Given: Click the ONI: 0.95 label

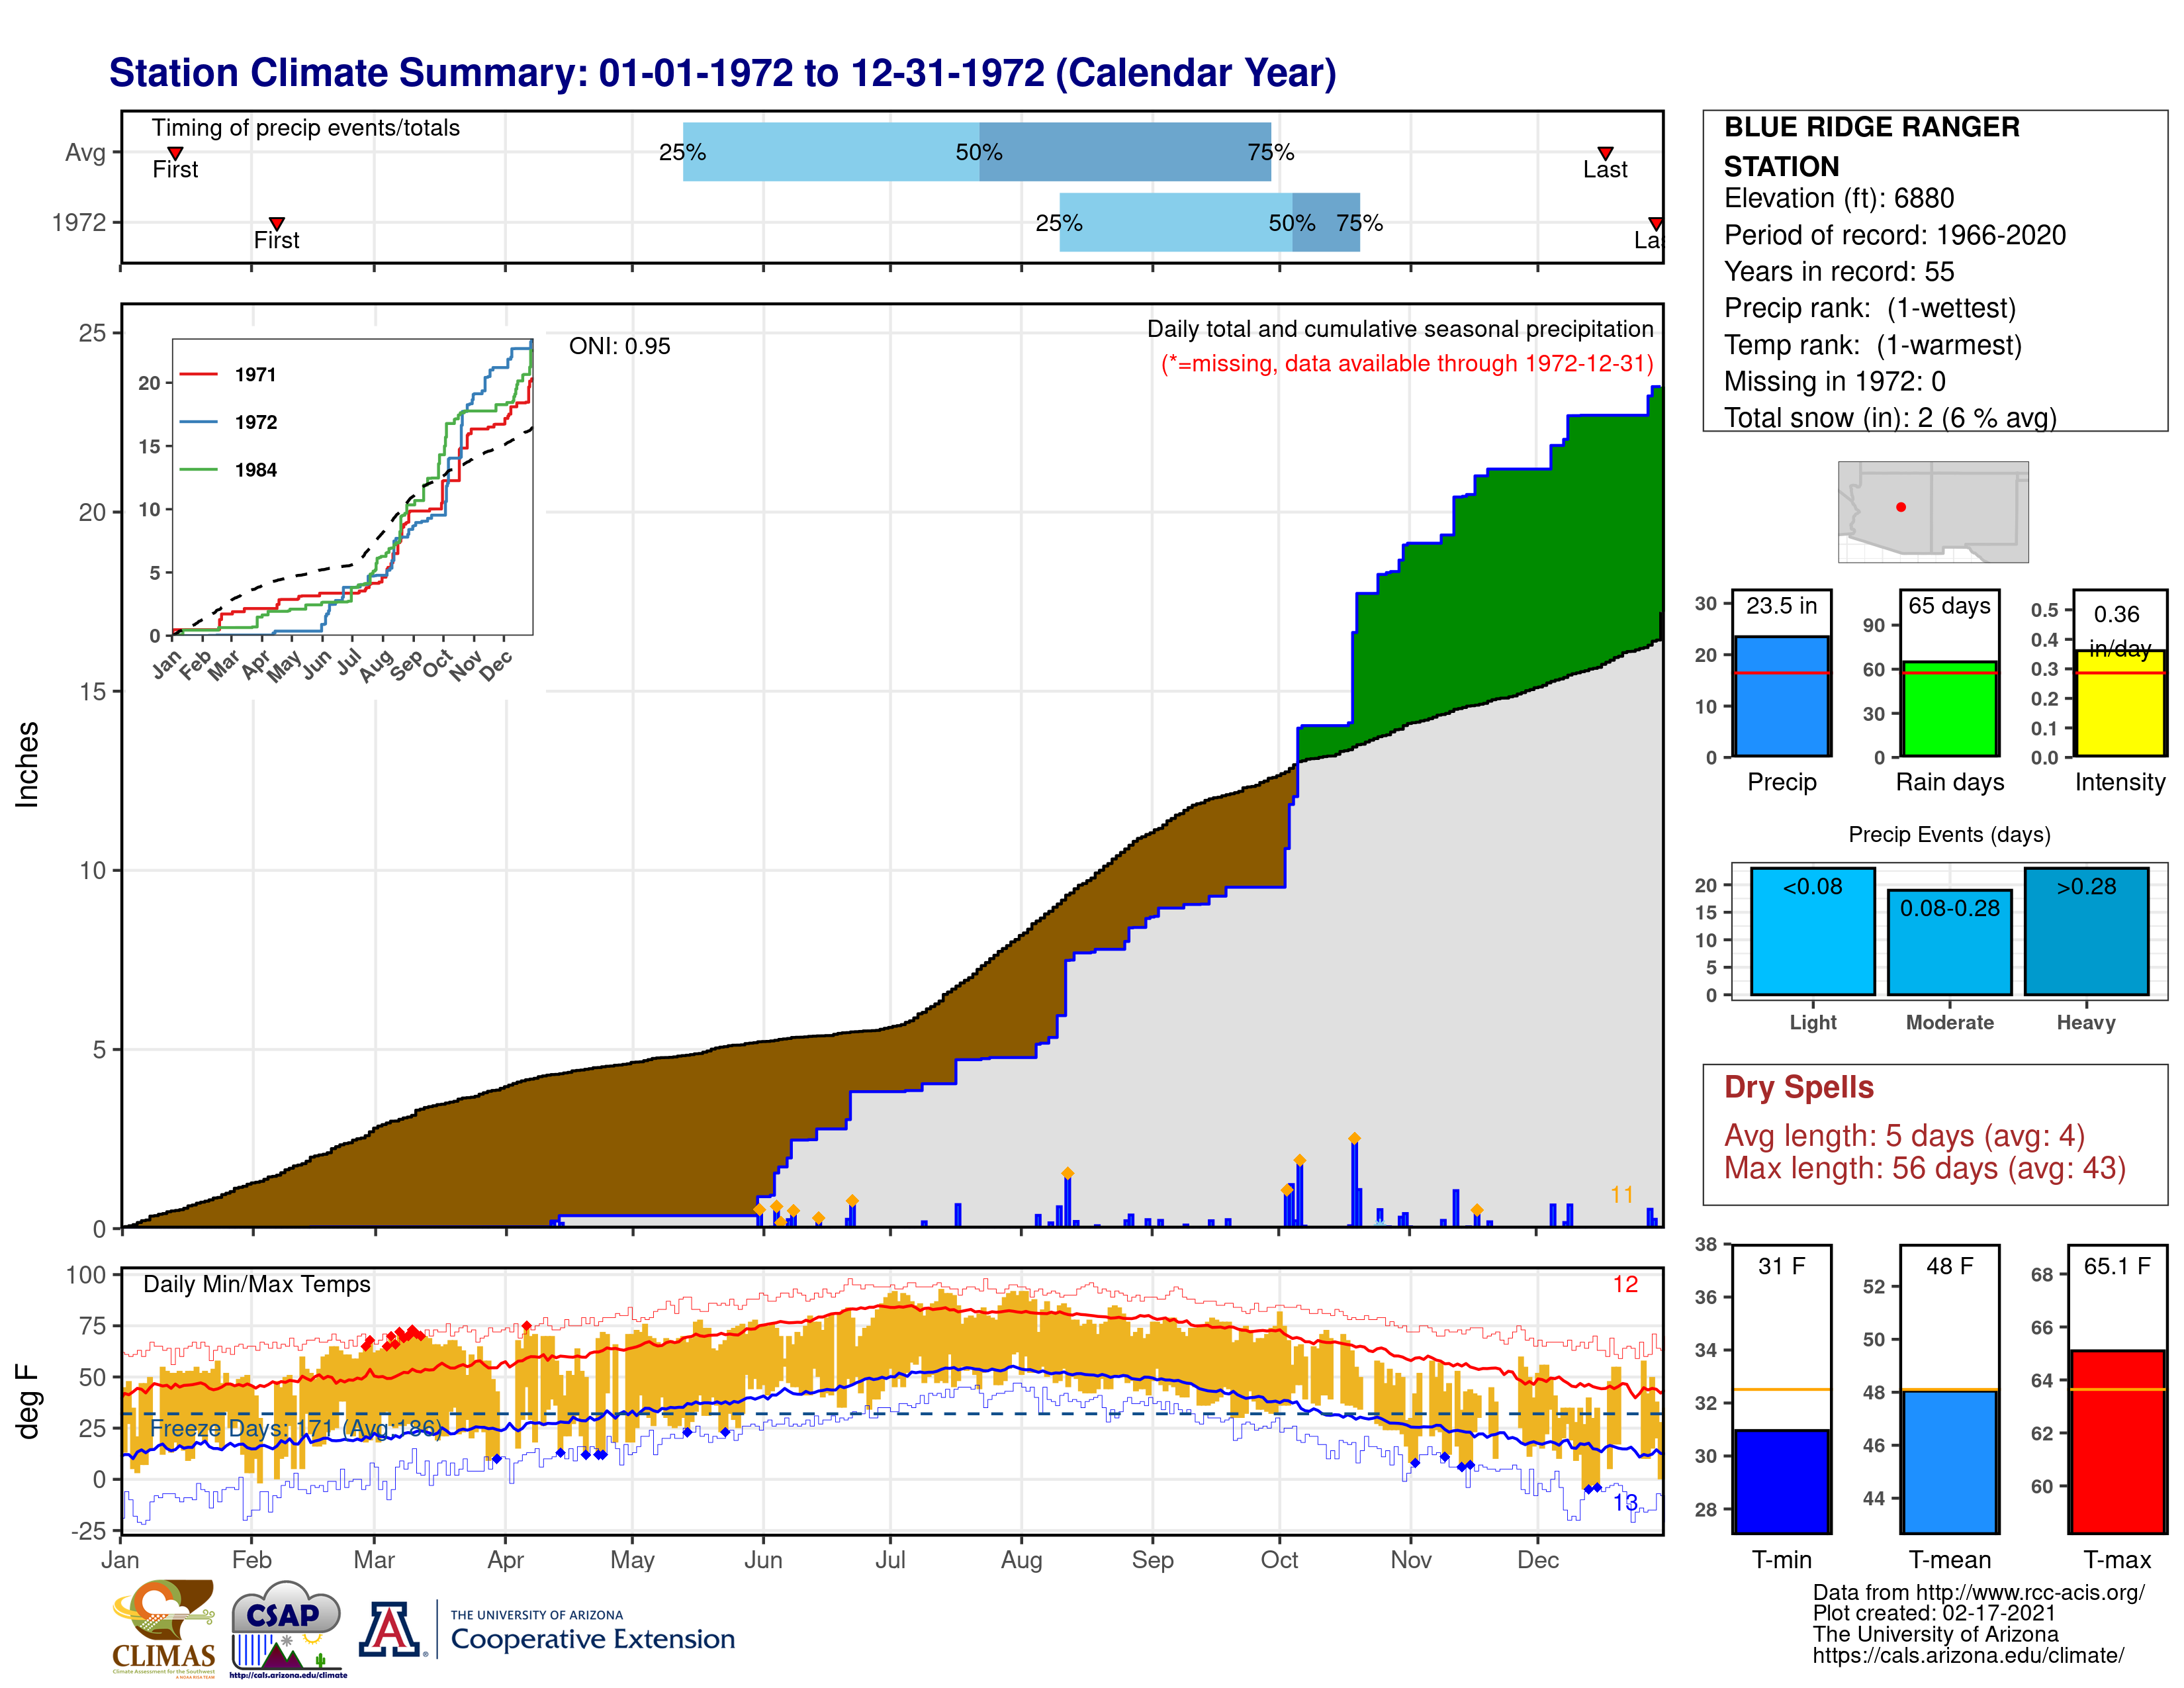Looking at the screenshot, I should 620,346.
